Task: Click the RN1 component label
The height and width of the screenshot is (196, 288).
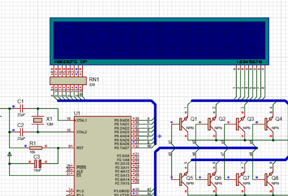Action: [x=94, y=79]
